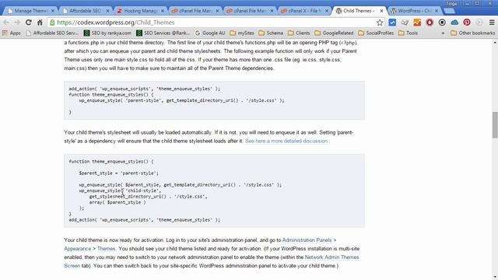Open the Schema bookmarks folder

271,33
